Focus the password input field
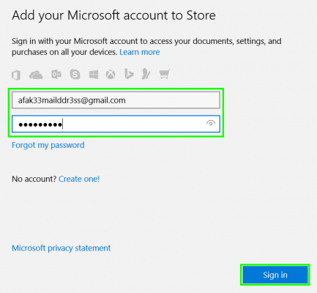This screenshot has width=317, height=293. pos(116,124)
